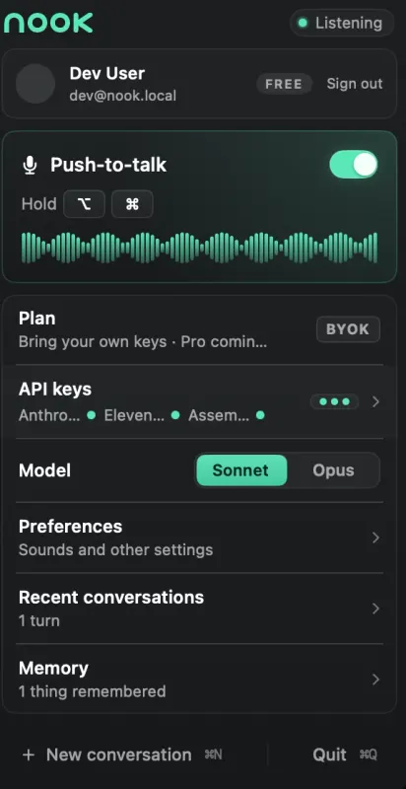Expand Recent conversations via chevron
The width and height of the screenshot is (406, 789).
pyautogui.click(x=375, y=609)
